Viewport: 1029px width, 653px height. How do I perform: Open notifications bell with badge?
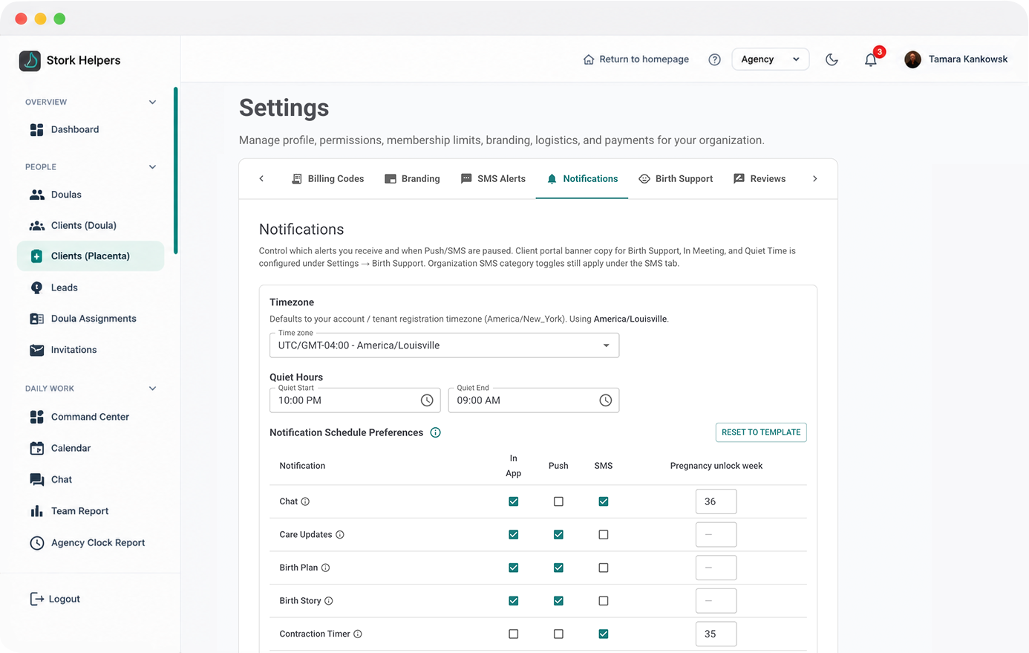coord(871,59)
